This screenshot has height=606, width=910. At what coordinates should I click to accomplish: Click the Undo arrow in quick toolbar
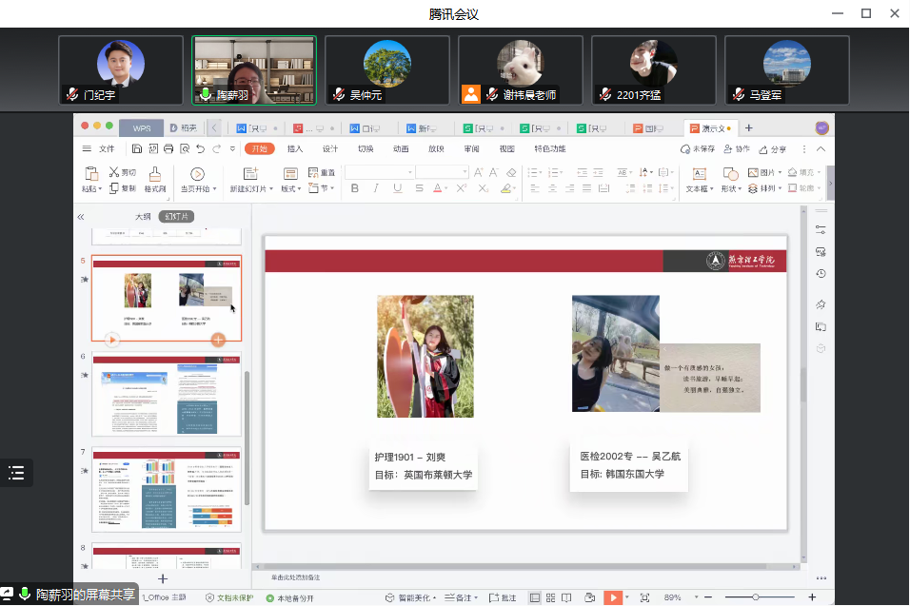200,149
